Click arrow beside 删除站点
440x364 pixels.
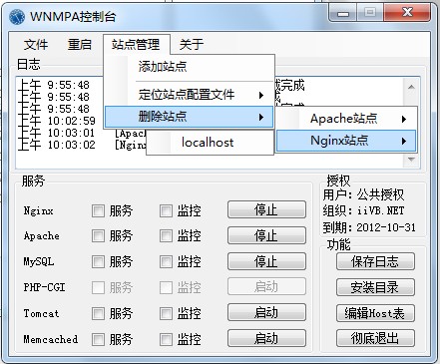pos(261,117)
